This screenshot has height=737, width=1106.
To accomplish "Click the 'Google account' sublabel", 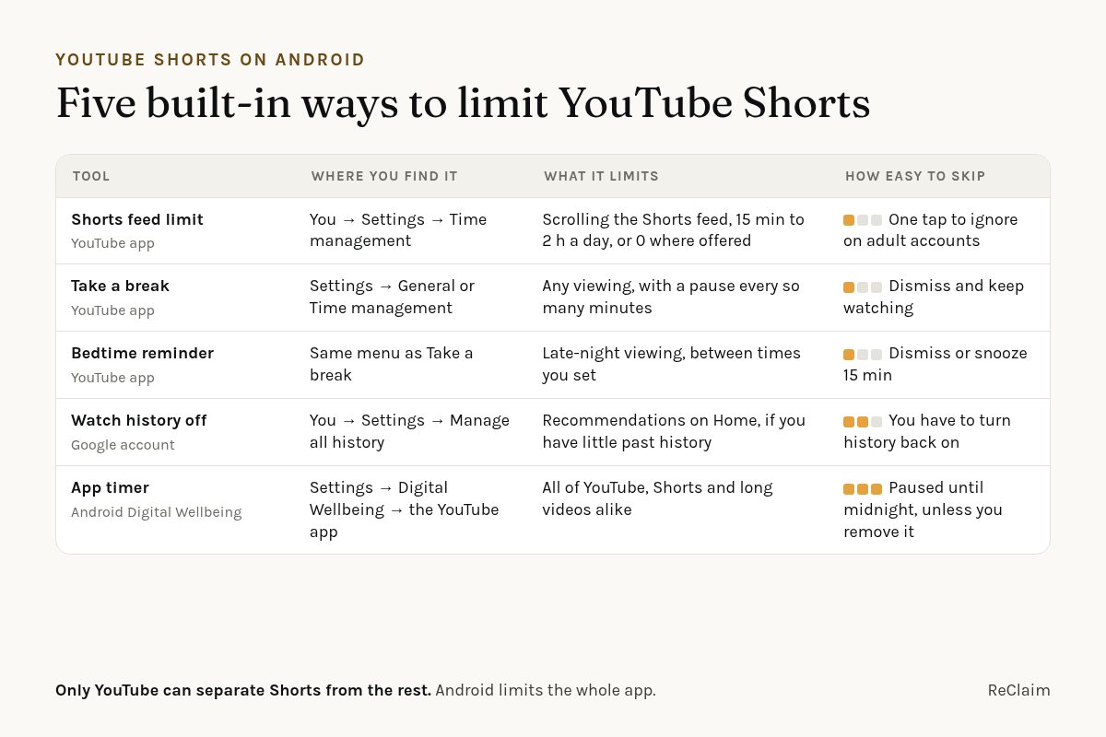I will (x=123, y=445).
